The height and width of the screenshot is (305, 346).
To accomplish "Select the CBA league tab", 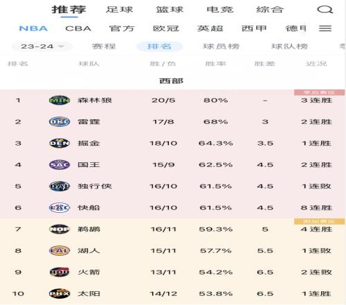I will 78,28.
